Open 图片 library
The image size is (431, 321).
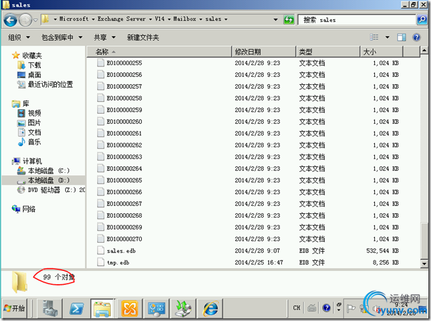click(x=34, y=122)
